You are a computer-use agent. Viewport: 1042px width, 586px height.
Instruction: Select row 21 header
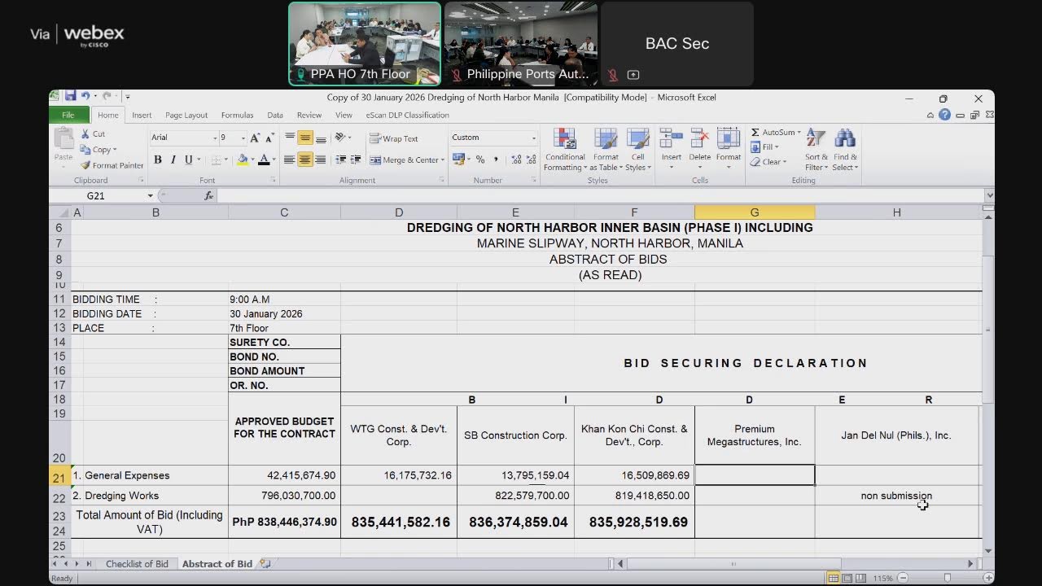pyautogui.click(x=59, y=475)
